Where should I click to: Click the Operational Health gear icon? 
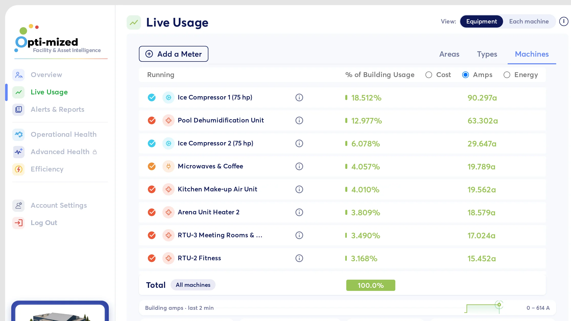[x=18, y=134]
